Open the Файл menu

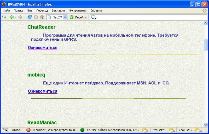coord(7,11)
